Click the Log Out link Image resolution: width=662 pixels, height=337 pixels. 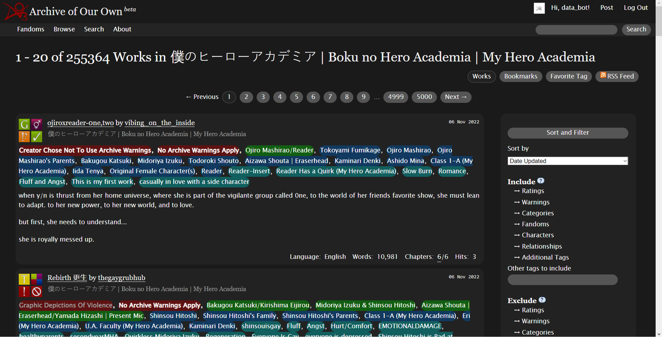click(636, 8)
